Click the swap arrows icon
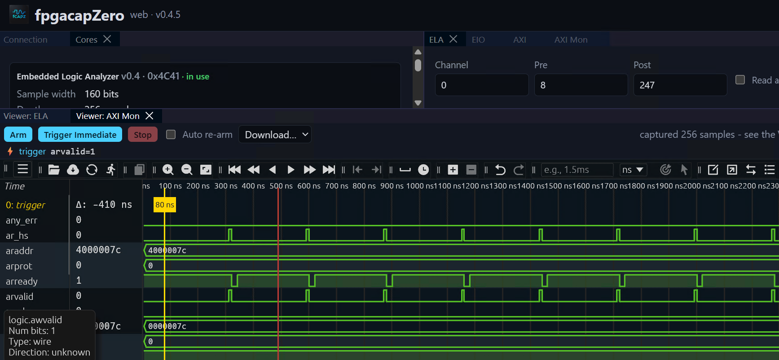This screenshot has width=779, height=360. 751,170
